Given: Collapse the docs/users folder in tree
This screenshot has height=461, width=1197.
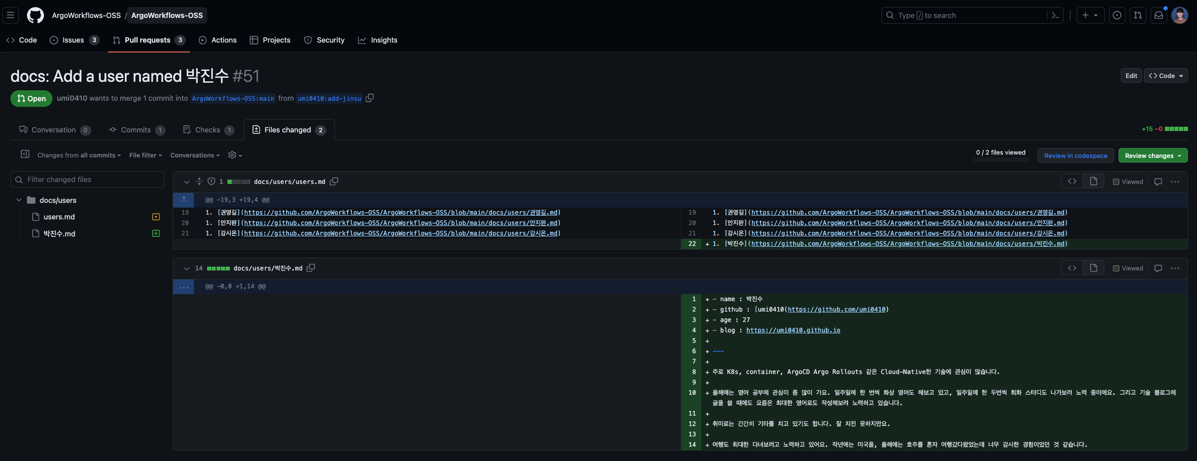Looking at the screenshot, I should click(x=19, y=200).
